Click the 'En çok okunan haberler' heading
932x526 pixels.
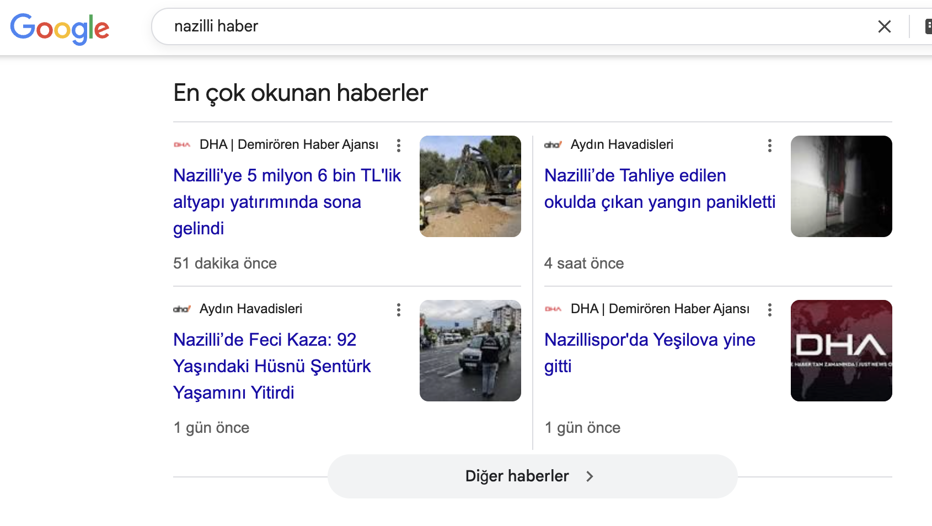pos(301,93)
